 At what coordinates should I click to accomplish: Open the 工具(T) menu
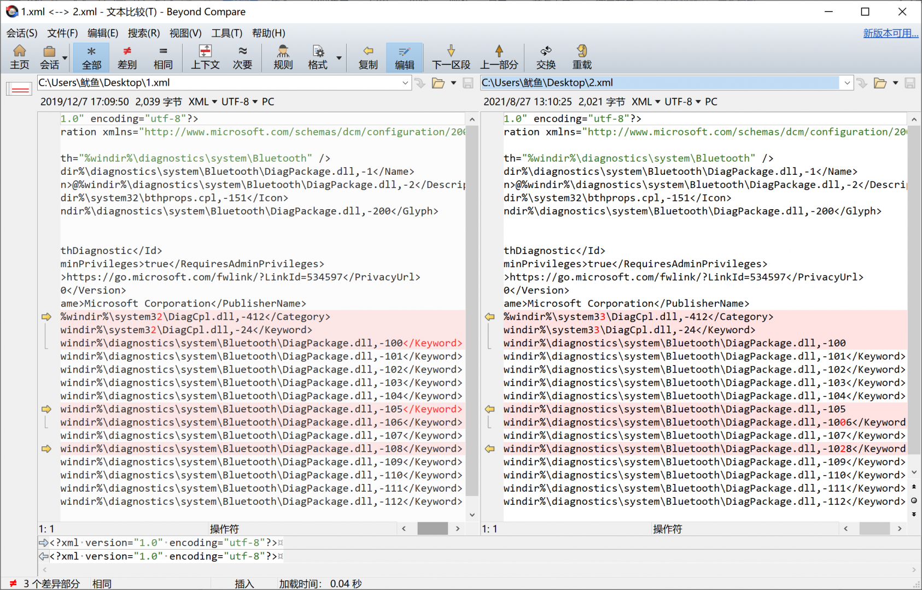point(227,33)
